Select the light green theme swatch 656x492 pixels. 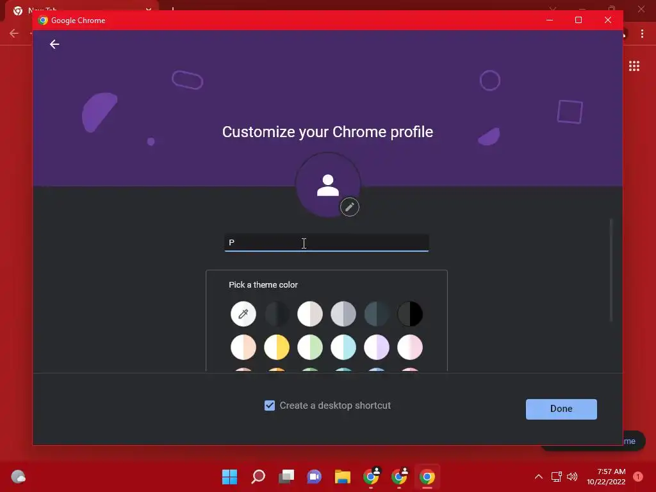[x=310, y=347]
